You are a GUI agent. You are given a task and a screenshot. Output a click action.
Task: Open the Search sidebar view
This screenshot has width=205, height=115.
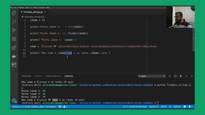[x=14, y=22]
